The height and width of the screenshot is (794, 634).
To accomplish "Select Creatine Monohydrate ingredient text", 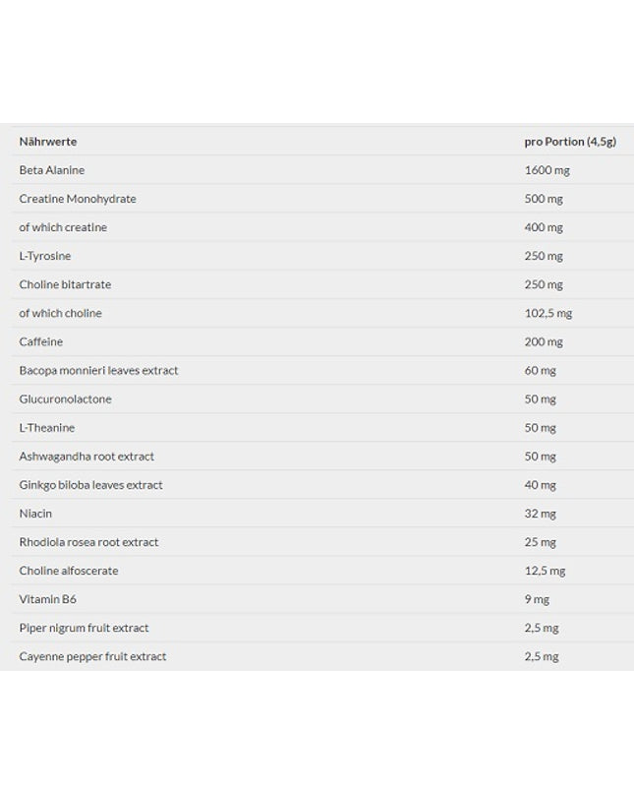I will pyautogui.click(x=78, y=199).
